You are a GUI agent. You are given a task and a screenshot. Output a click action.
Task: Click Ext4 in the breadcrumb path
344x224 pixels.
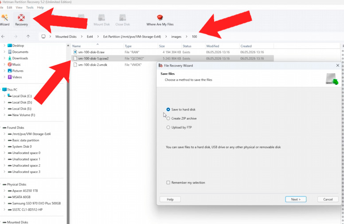pos(90,36)
